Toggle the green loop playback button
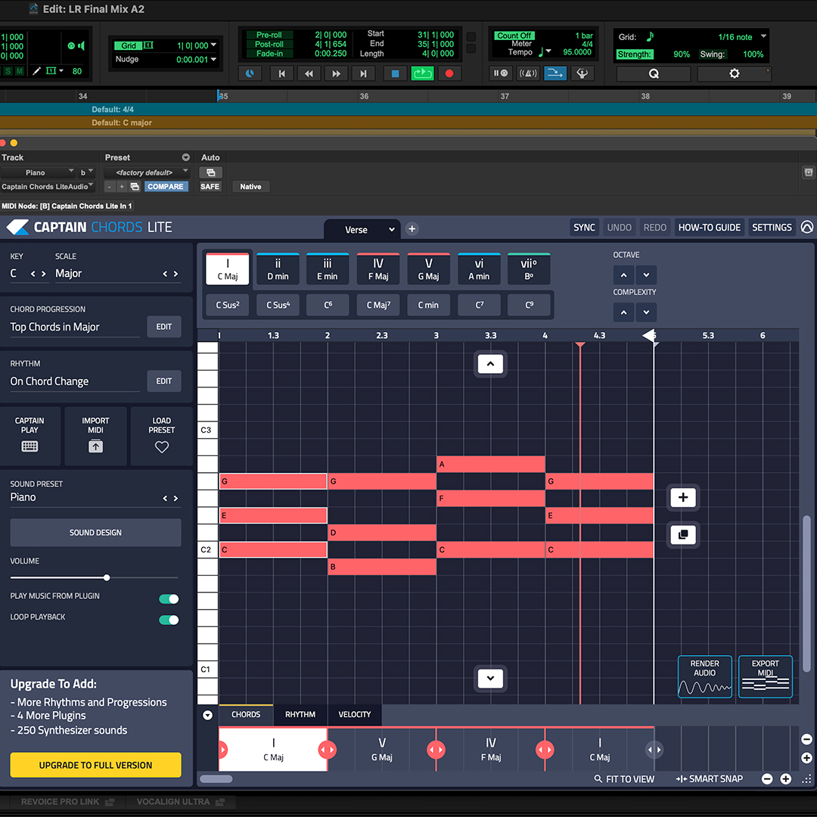This screenshot has height=817, width=817. tap(422, 73)
